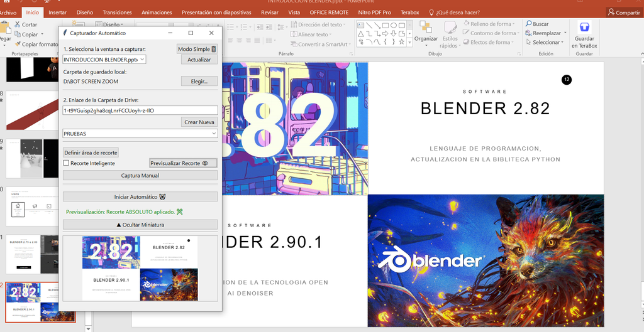
Task: Switch to the Animaciones tab
Action: [157, 13]
